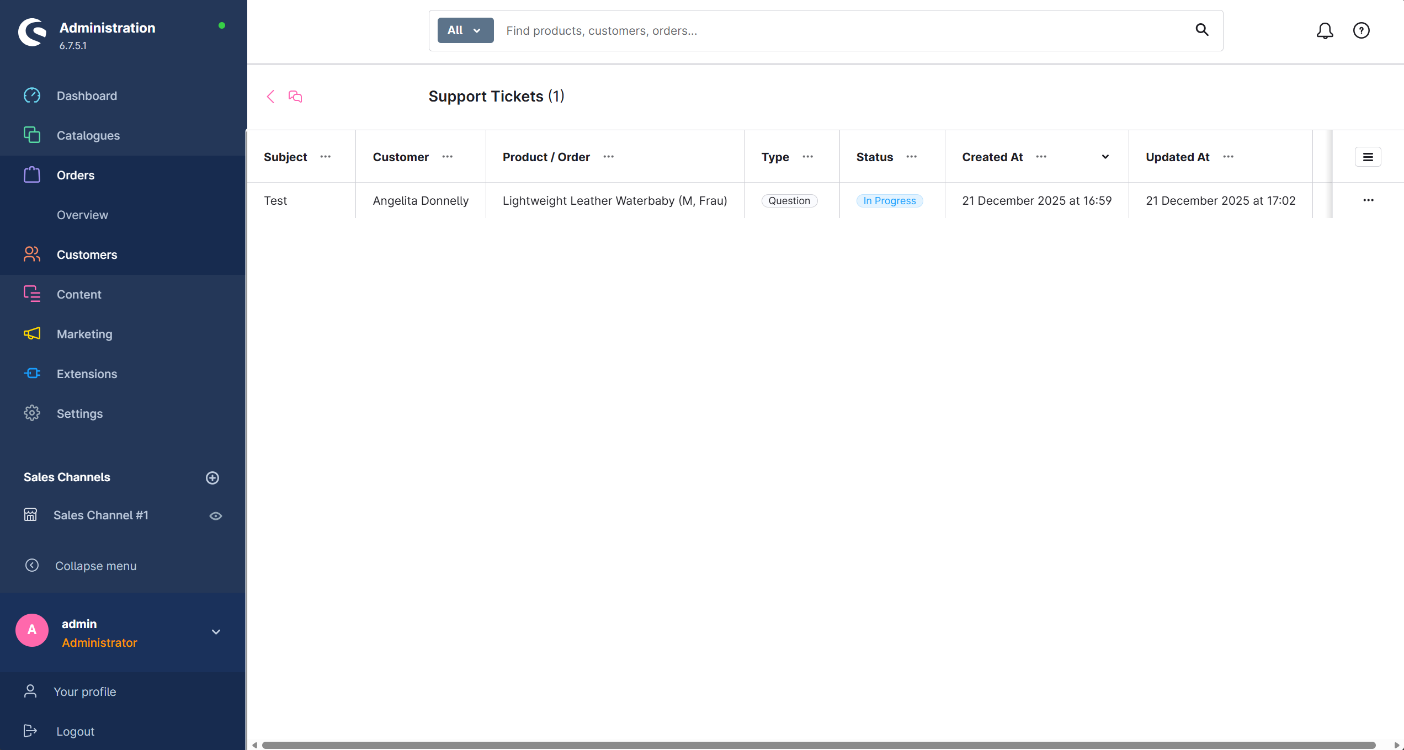Click the Your profile person icon
The height and width of the screenshot is (750, 1404).
(x=30, y=692)
